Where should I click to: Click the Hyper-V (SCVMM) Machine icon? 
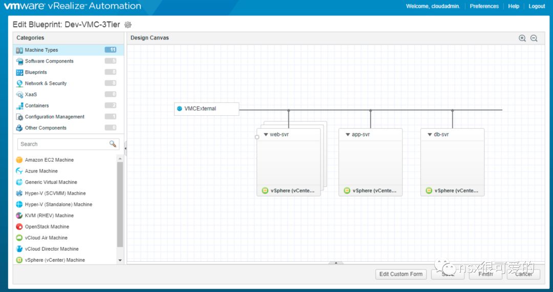(19, 193)
